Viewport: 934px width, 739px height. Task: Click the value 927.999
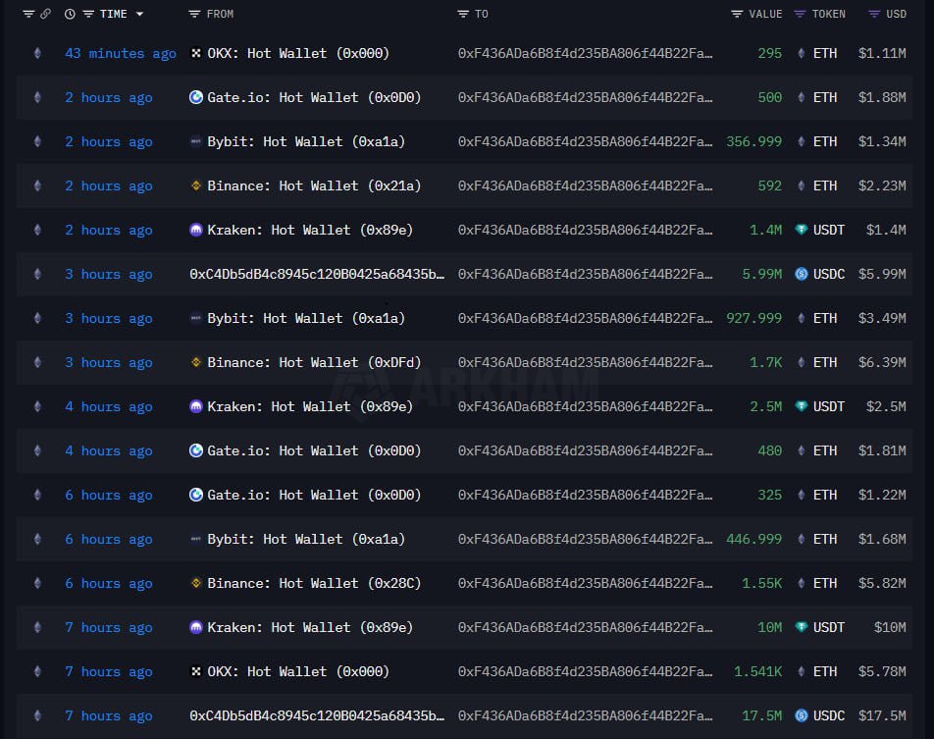(x=753, y=318)
